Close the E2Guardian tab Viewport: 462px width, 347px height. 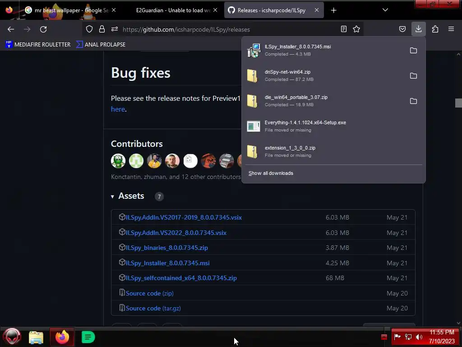click(215, 10)
